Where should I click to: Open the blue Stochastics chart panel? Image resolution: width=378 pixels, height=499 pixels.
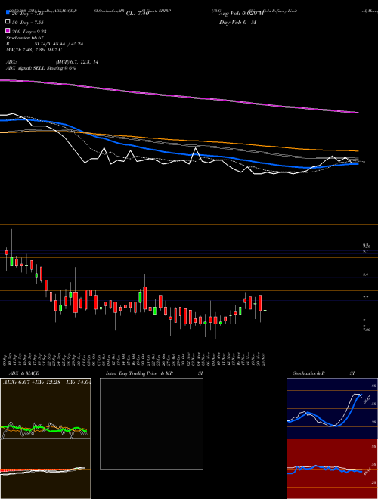pos(332,408)
